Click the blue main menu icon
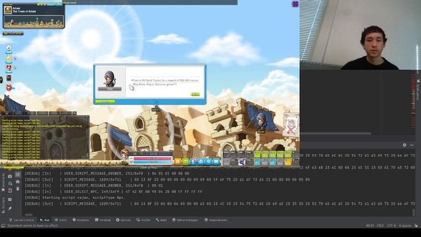421x237 pixels. coord(216,161)
